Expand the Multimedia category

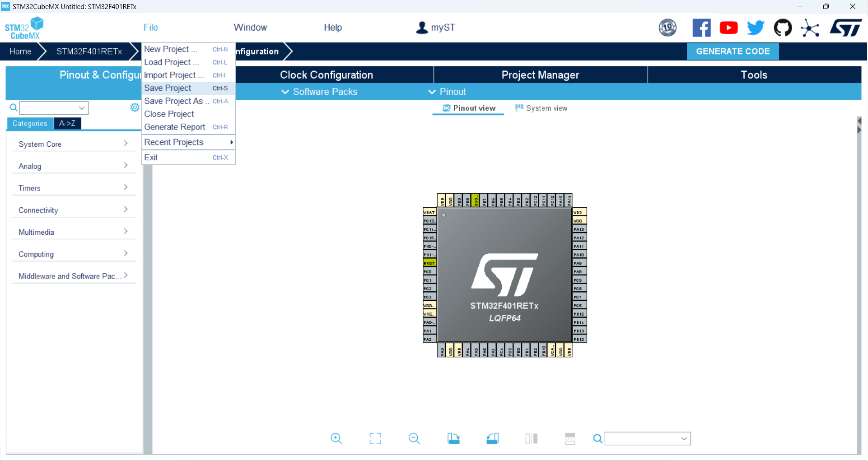point(74,232)
